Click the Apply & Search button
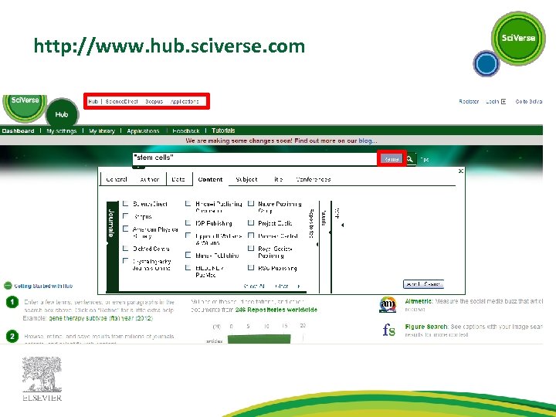The height and width of the screenshot is (417, 556). [x=423, y=284]
